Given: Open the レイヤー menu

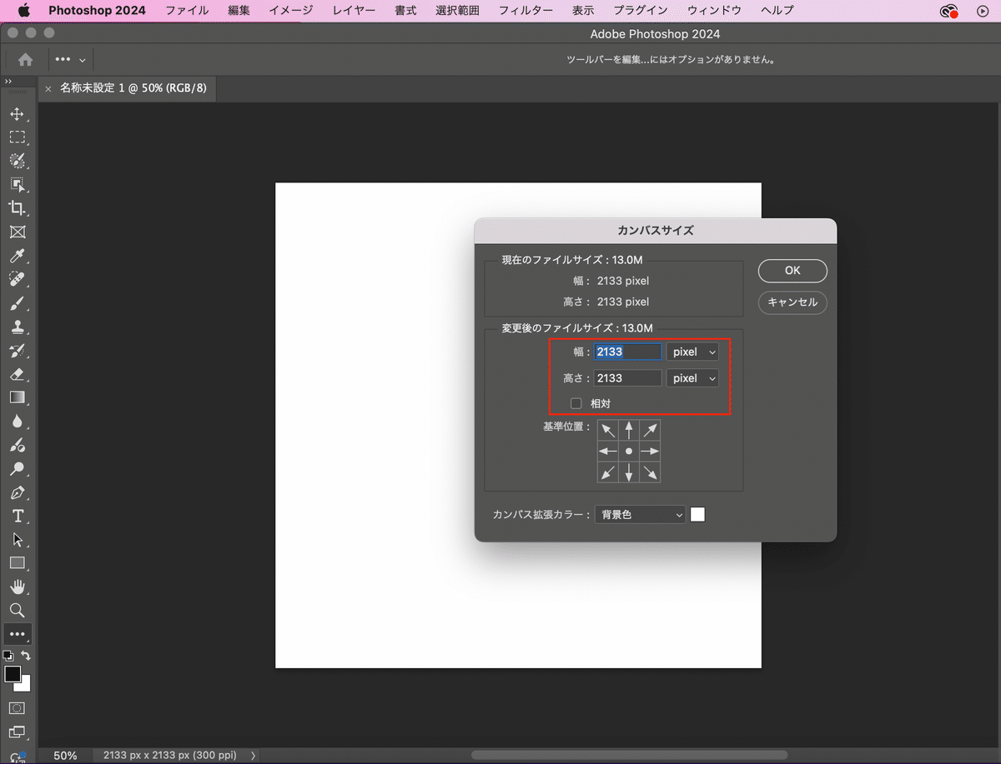Looking at the screenshot, I should pyautogui.click(x=354, y=11).
